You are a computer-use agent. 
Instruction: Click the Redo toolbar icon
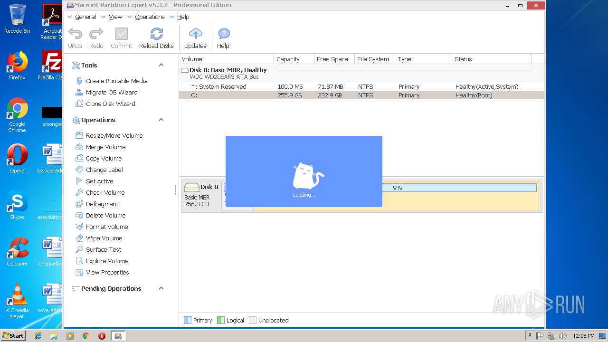[96, 34]
